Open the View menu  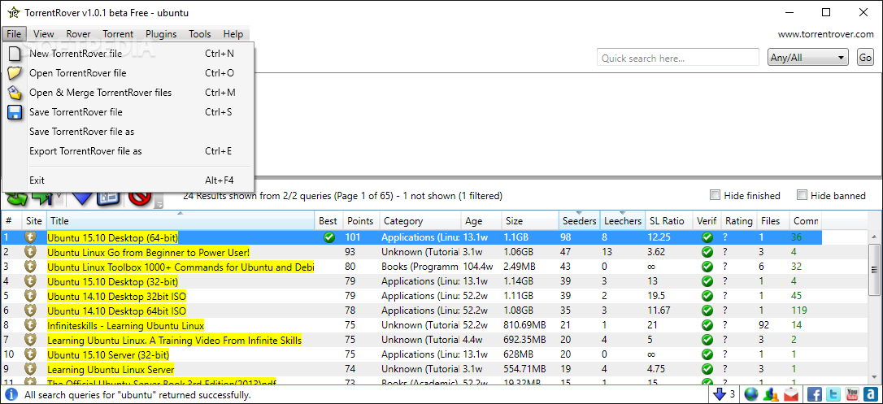43,34
